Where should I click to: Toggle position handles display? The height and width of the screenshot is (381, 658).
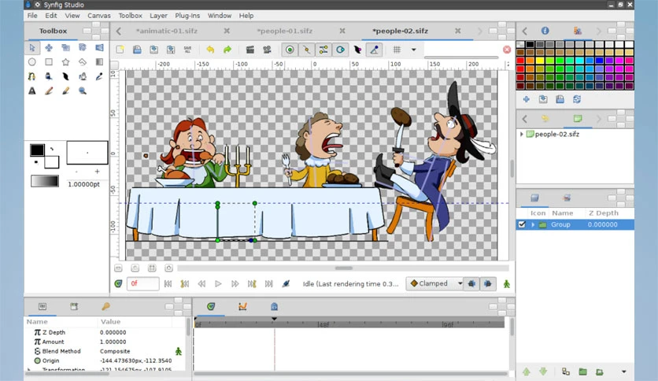tap(290, 50)
